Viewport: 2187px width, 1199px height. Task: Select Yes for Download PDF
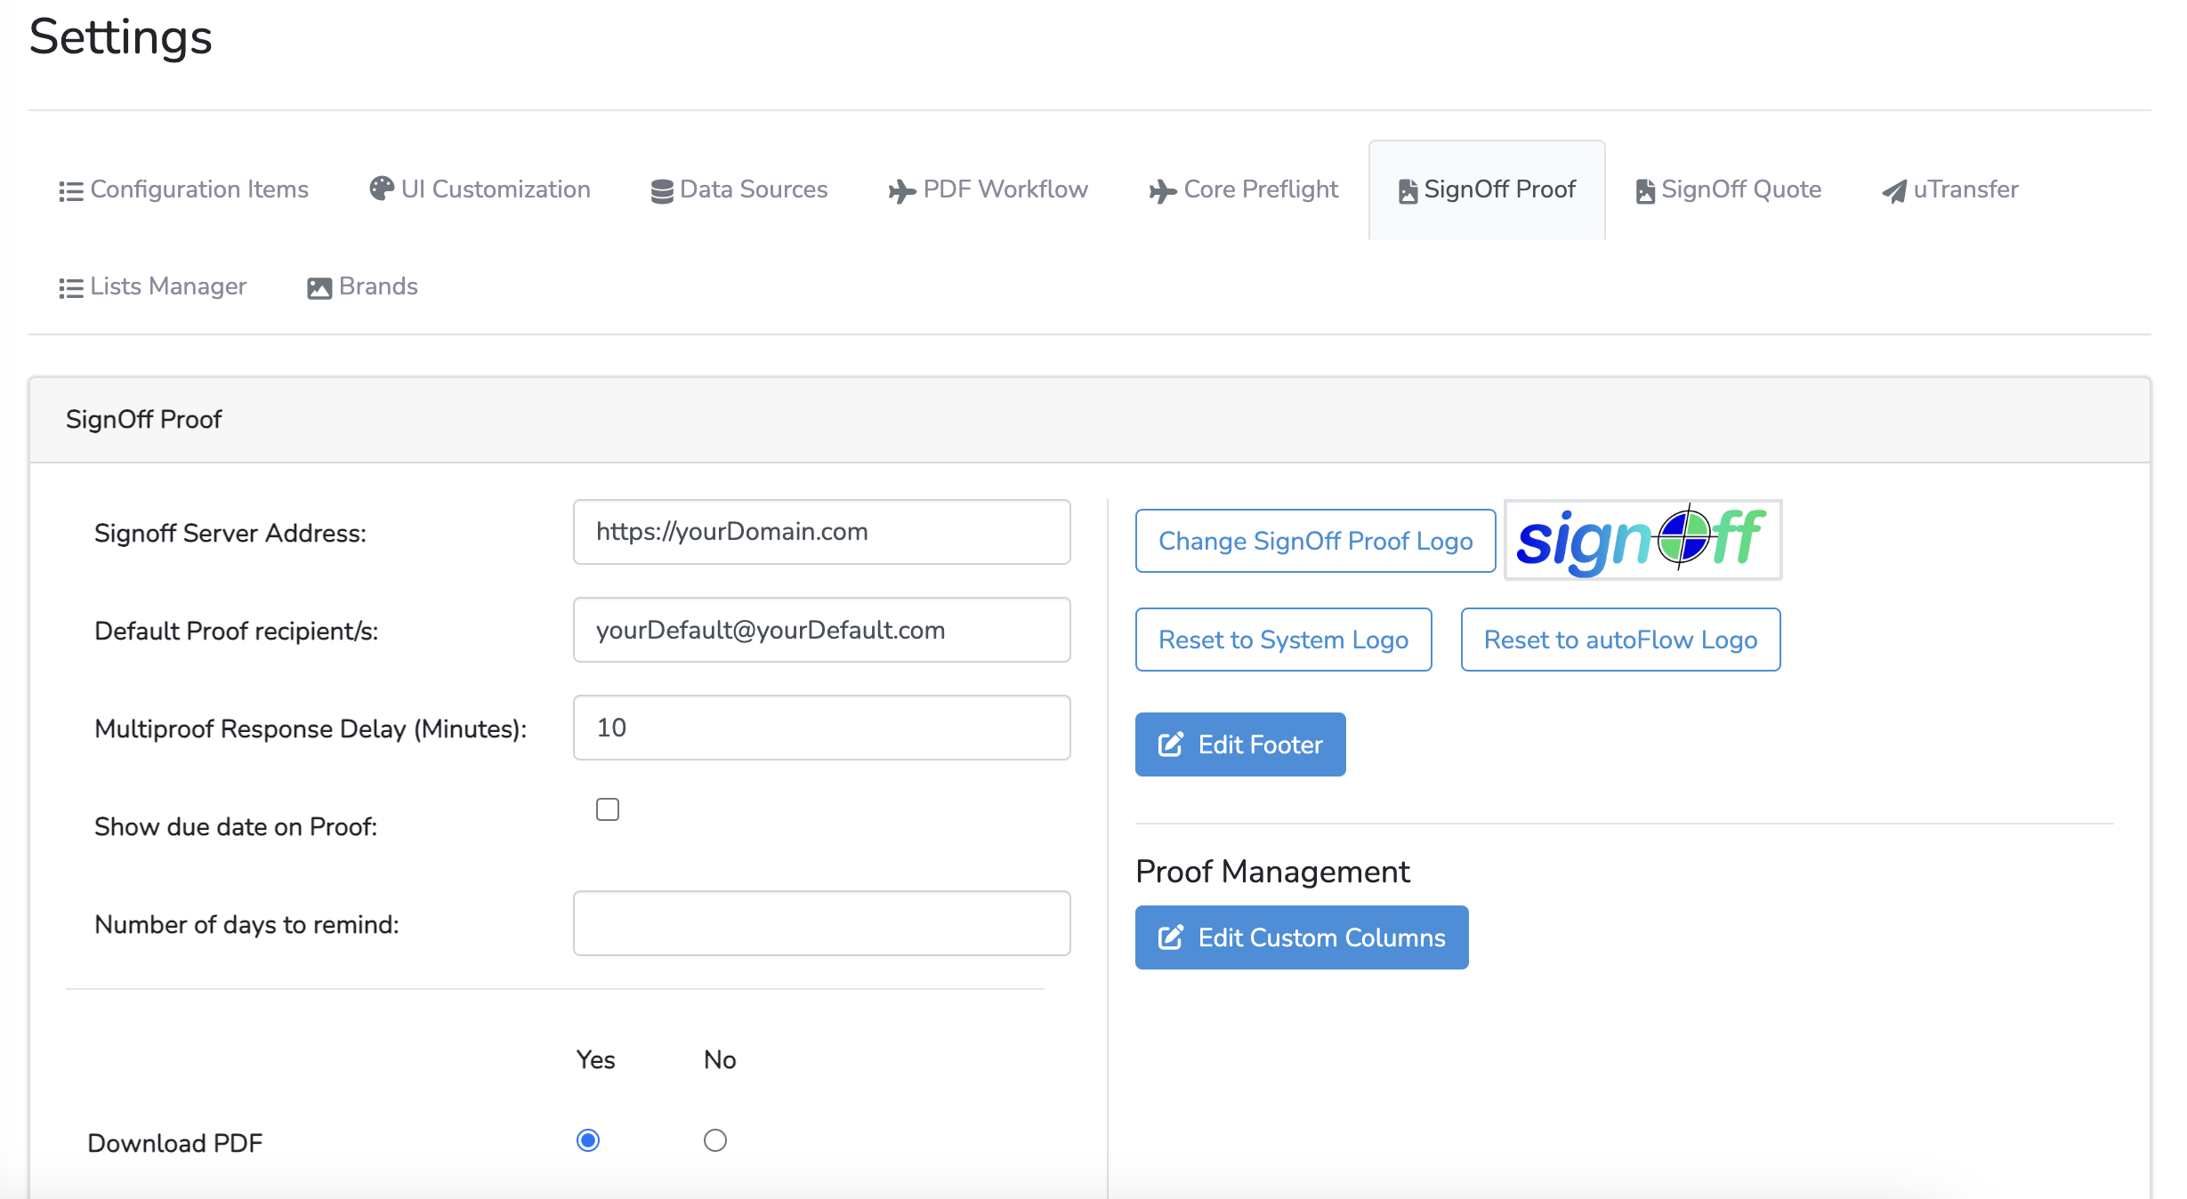click(588, 1140)
